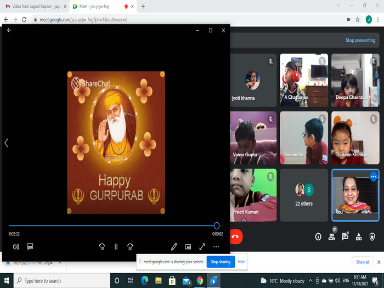Click the blue Stop sharing button
Viewport: 384px width, 288px height.
coord(221,262)
